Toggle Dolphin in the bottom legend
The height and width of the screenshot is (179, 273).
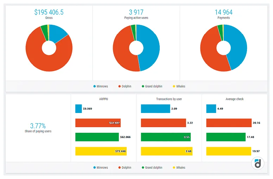click(125, 167)
